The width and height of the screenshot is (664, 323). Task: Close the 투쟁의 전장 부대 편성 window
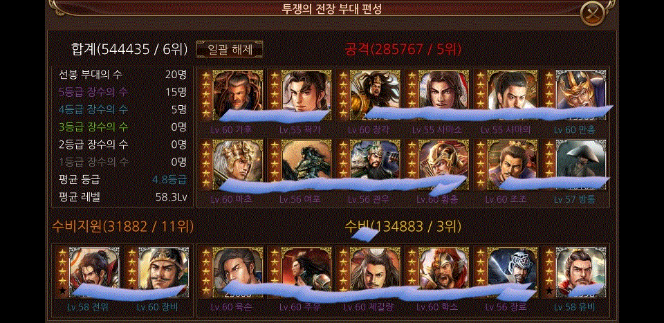591,13
